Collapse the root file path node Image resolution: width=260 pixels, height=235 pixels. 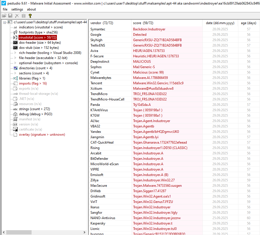(5, 22)
